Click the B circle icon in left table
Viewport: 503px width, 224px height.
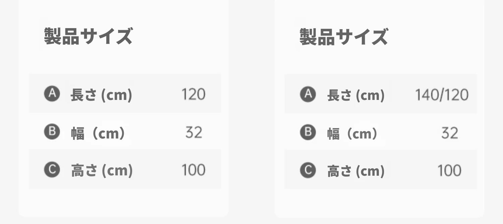click(52, 132)
